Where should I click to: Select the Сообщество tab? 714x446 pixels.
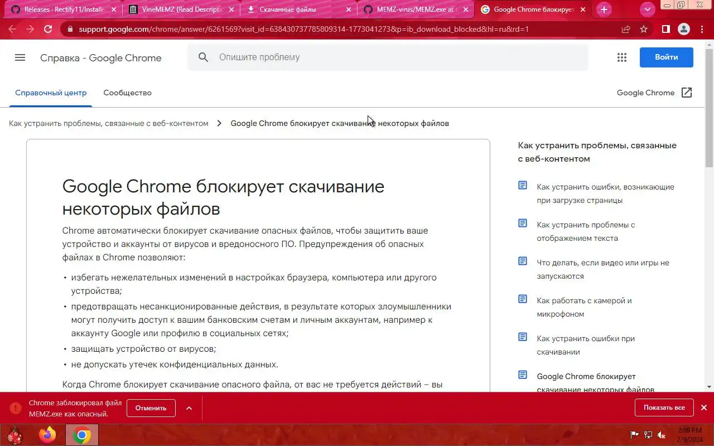pyautogui.click(x=127, y=93)
